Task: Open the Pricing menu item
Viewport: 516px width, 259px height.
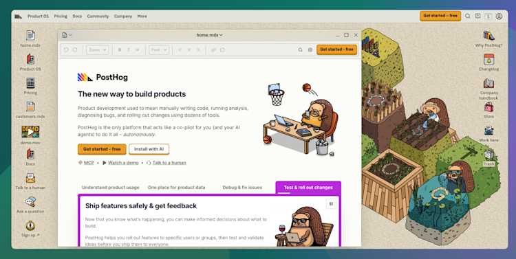Action: 61,16
